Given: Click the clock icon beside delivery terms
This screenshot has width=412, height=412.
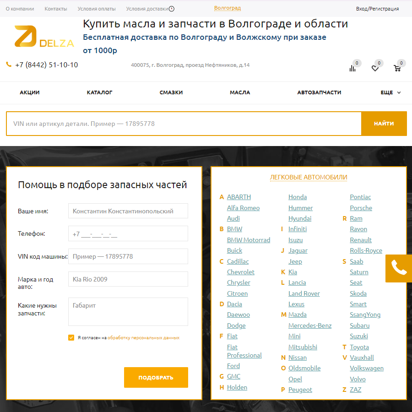Looking at the screenshot, I should pos(172,9).
